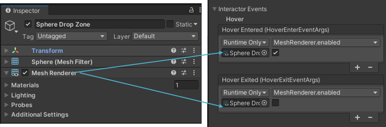Disable the Mesh Renderer component checkbox
386x127 pixels.
pyautogui.click(x=25, y=73)
